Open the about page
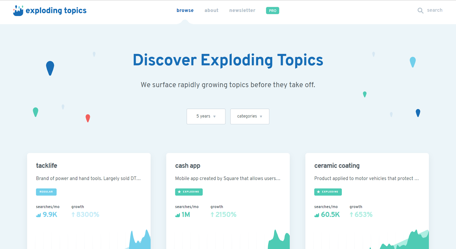Image resolution: width=456 pixels, height=249 pixels. click(211, 11)
